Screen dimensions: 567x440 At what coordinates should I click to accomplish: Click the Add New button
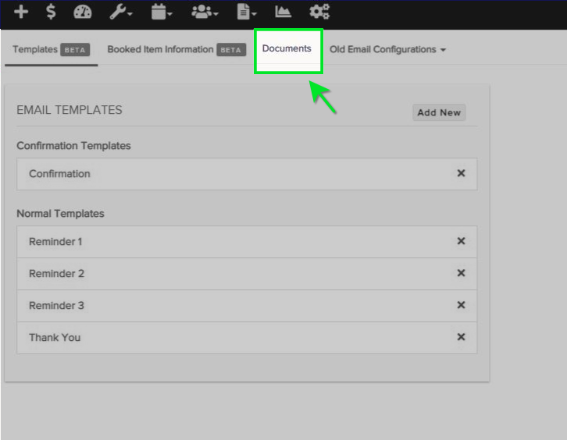(439, 112)
